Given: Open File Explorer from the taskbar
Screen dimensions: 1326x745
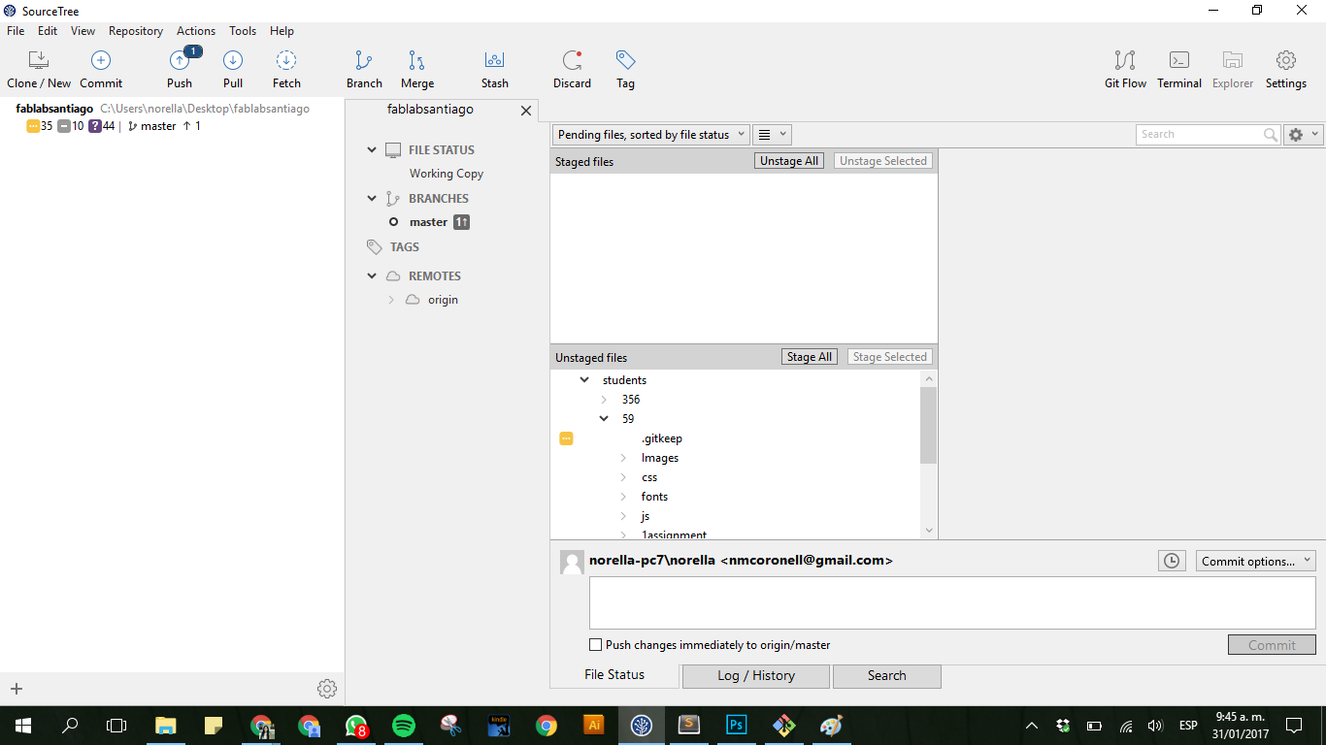Looking at the screenshot, I should 166,725.
